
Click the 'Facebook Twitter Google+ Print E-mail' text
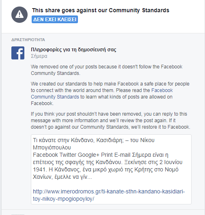(x=82, y=155)
